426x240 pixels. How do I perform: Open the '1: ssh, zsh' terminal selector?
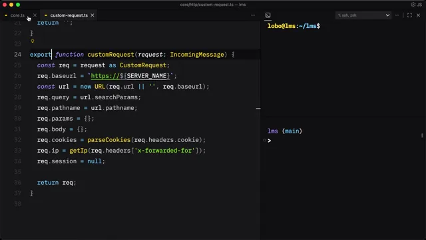[363, 15]
